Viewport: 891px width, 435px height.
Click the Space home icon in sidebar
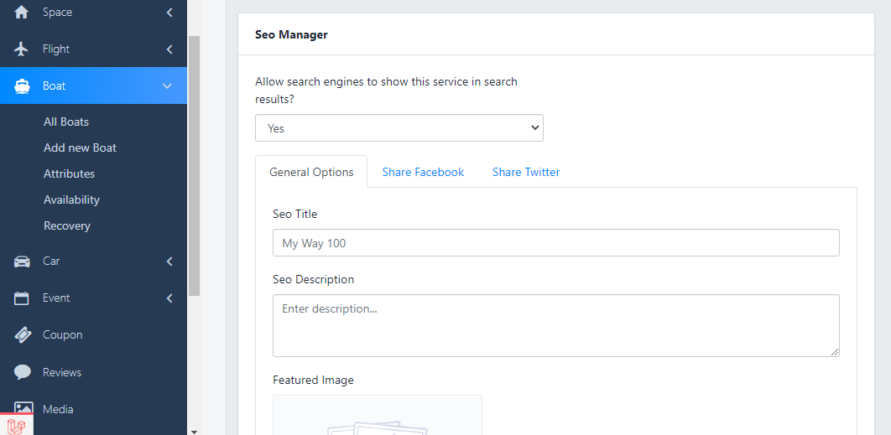pos(22,13)
